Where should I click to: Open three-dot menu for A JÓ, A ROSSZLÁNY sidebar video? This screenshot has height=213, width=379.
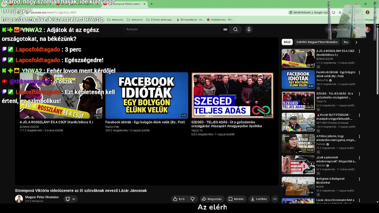click(x=359, y=51)
